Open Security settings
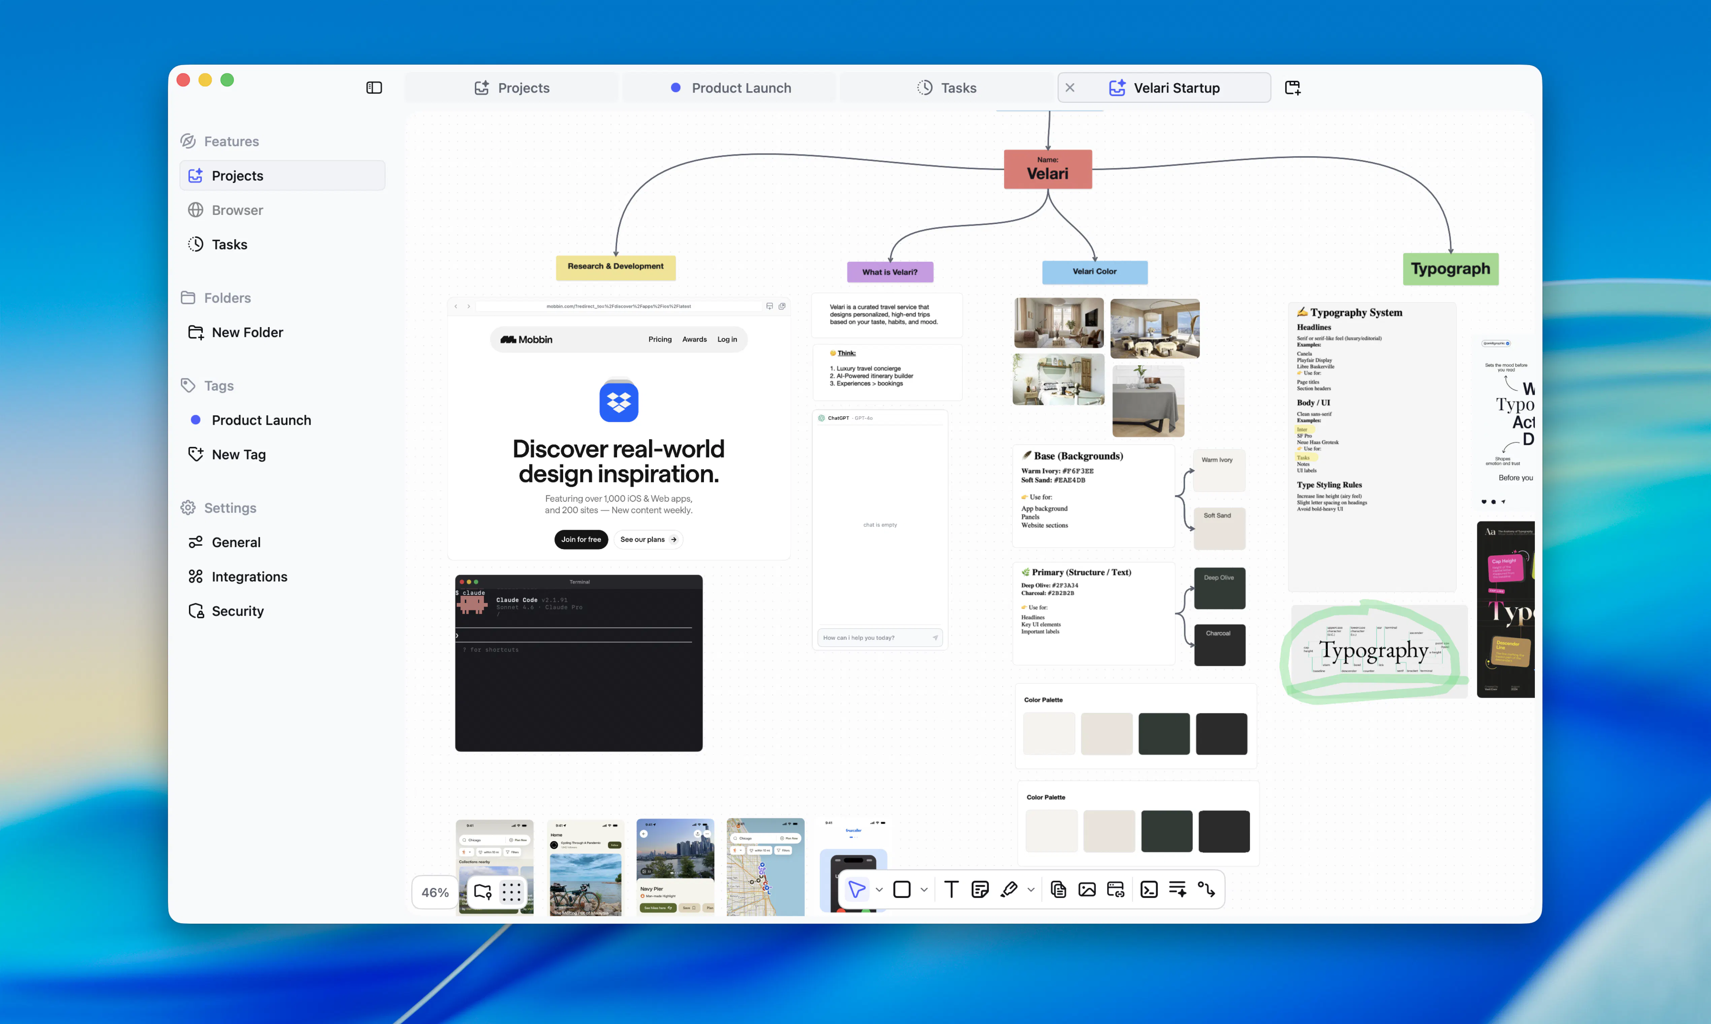1711x1024 pixels. (282, 611)
